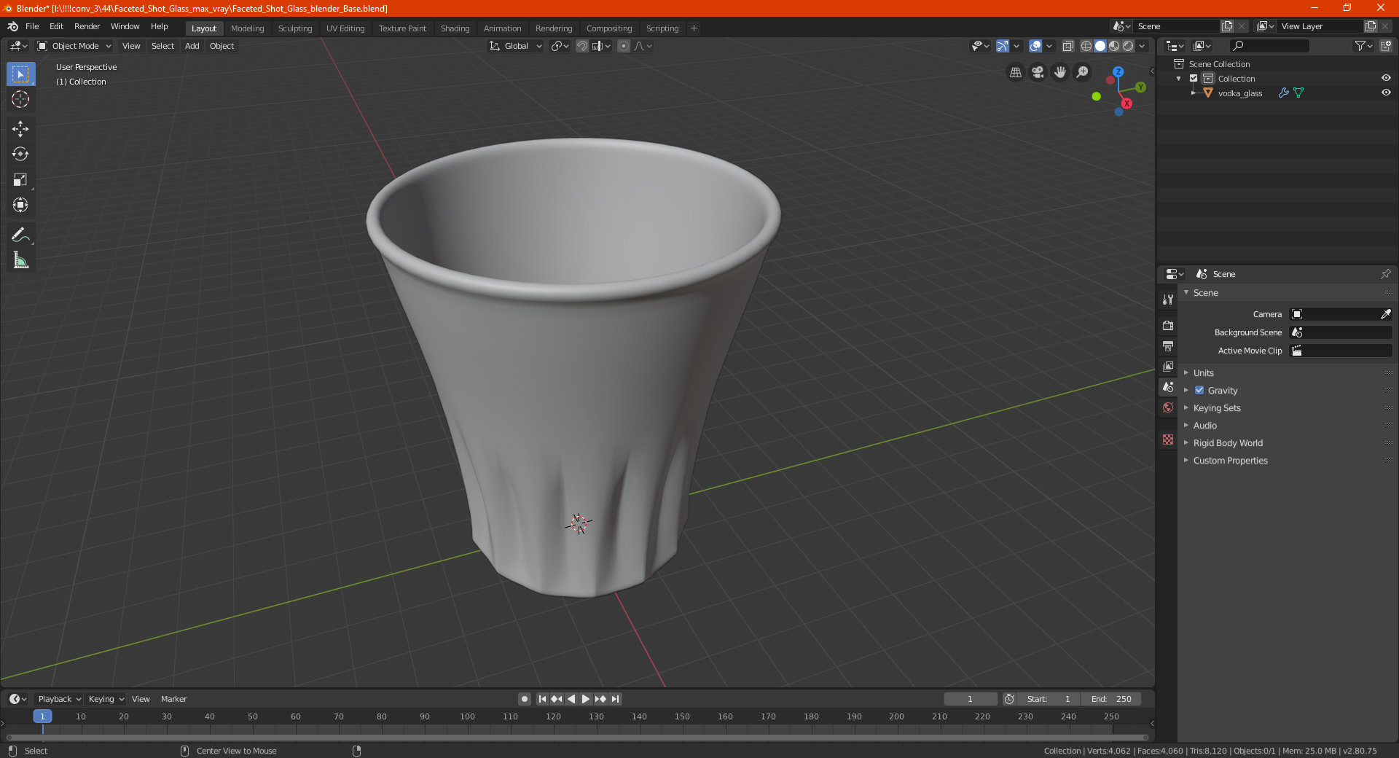This screenshot has height=758, width=1399.
Task: Switch to material preview shading
Action: click(1114, 46)
